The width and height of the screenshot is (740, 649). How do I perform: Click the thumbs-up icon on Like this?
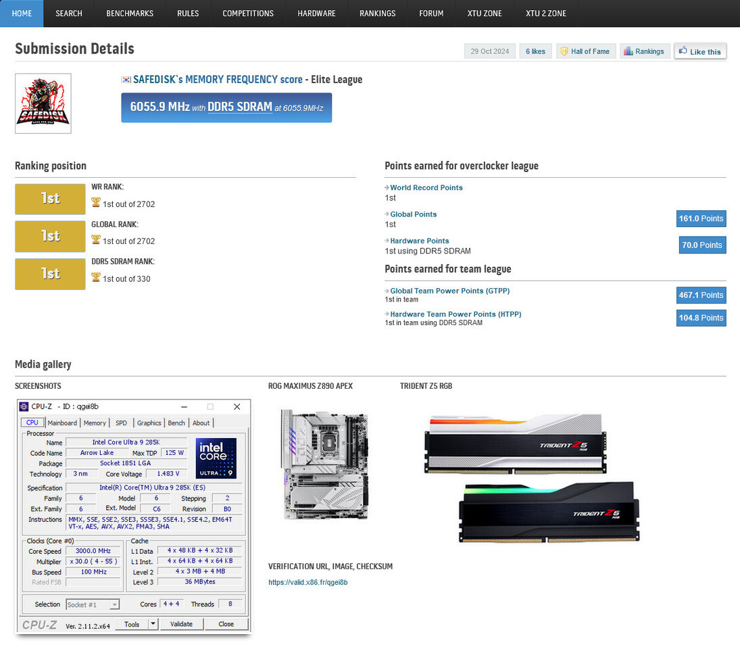pyautogui.click(x=685, y=50)
